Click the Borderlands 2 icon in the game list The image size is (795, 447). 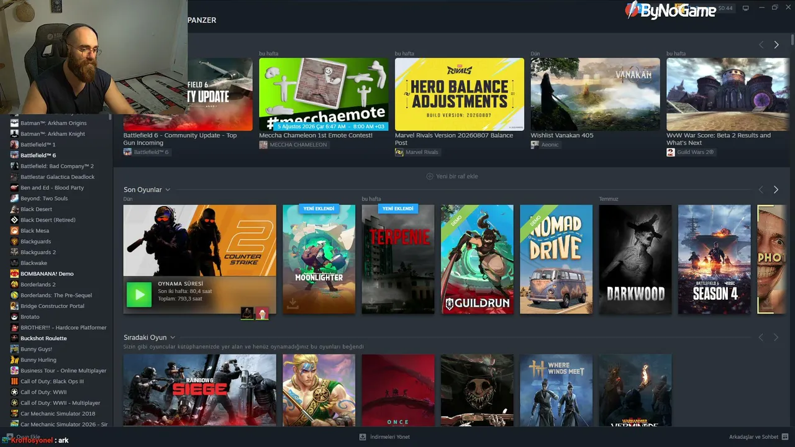click(x=14, y=284)
